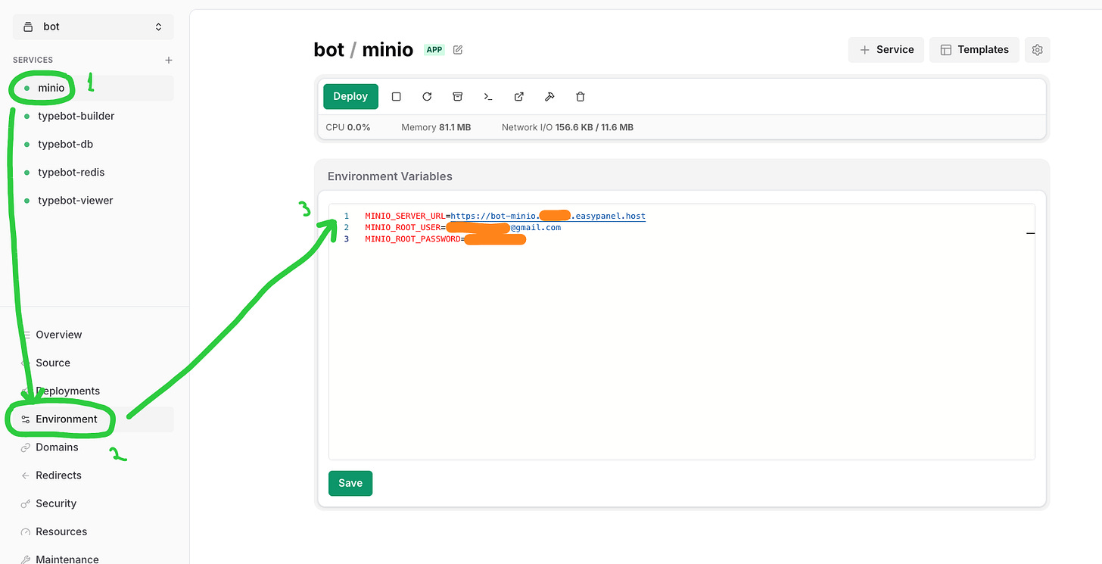
Task: Click the archive box icon in toolbar
Action: (x=457, y=97)
